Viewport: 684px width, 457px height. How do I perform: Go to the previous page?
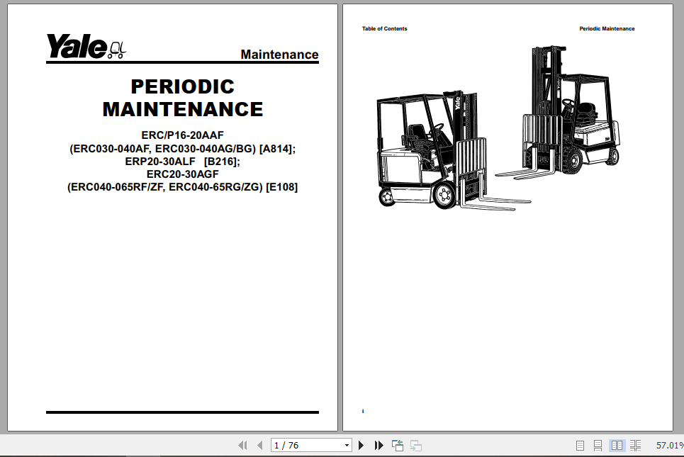point(260,445)
